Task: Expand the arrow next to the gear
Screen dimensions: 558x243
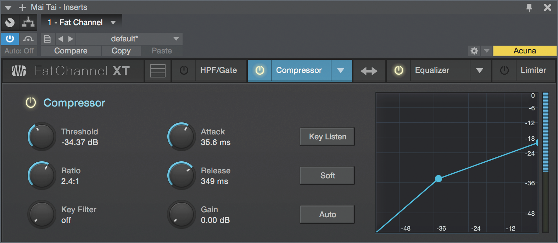Action: [487, 51]
